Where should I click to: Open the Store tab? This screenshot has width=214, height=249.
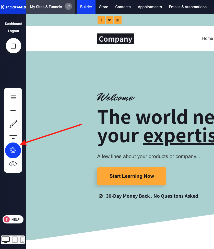coord(104,7)
